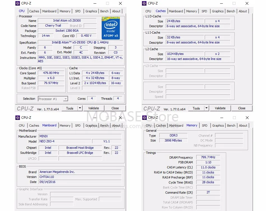Viewport: 266px width, 211px height.
Task: Click the Intel Inside Atom x5 logo
Action: click(111, 28)
